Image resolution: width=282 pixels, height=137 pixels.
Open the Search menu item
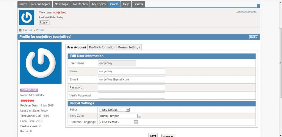(138, 4)
